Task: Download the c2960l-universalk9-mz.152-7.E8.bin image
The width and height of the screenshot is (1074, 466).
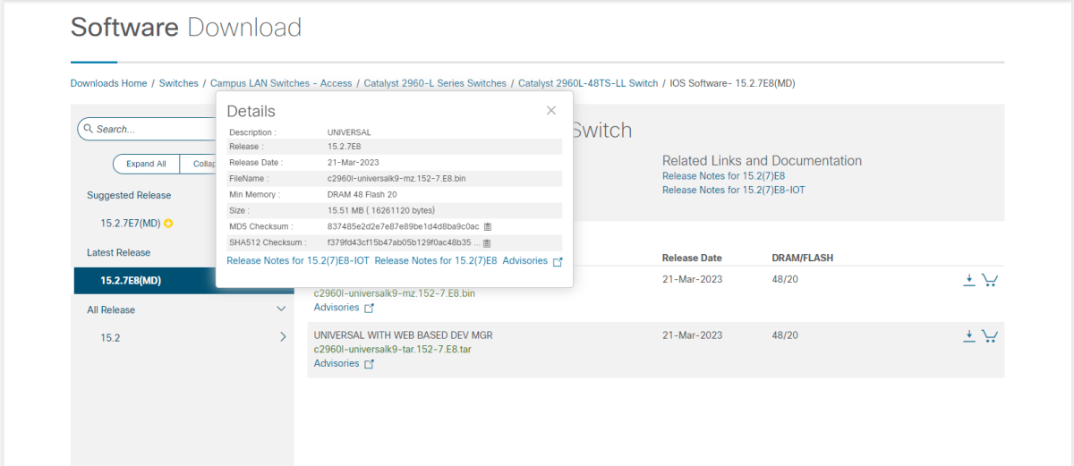Action: pyautogui.click(x=968, y=279)
